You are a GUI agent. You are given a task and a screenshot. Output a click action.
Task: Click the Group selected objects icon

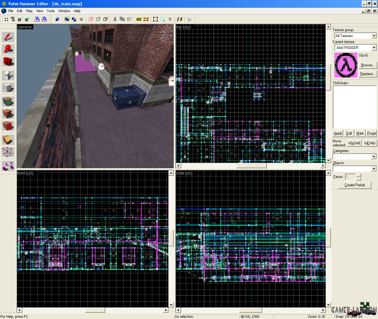pyautogui.click(x=67, y=19)
